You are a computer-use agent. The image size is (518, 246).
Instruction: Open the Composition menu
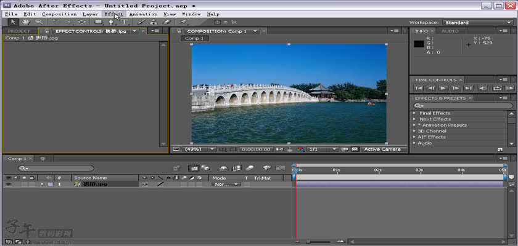59,14
